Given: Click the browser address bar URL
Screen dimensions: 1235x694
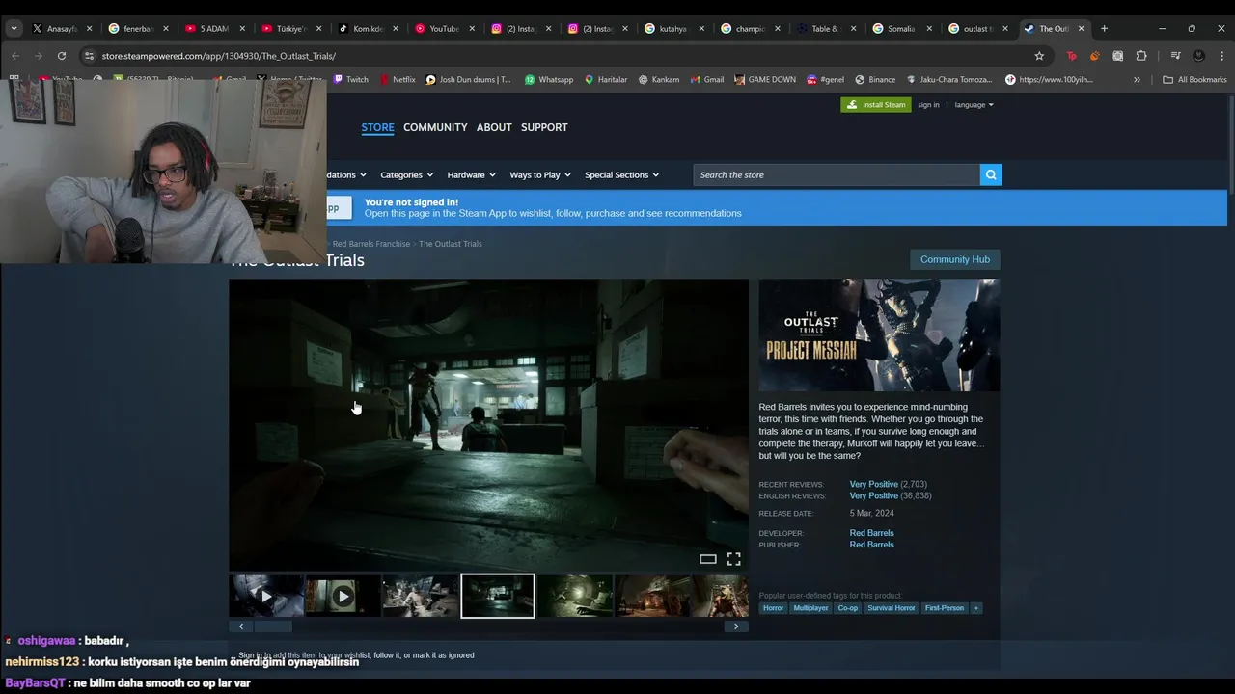Looking at the screenshot, I should (219, 56).
